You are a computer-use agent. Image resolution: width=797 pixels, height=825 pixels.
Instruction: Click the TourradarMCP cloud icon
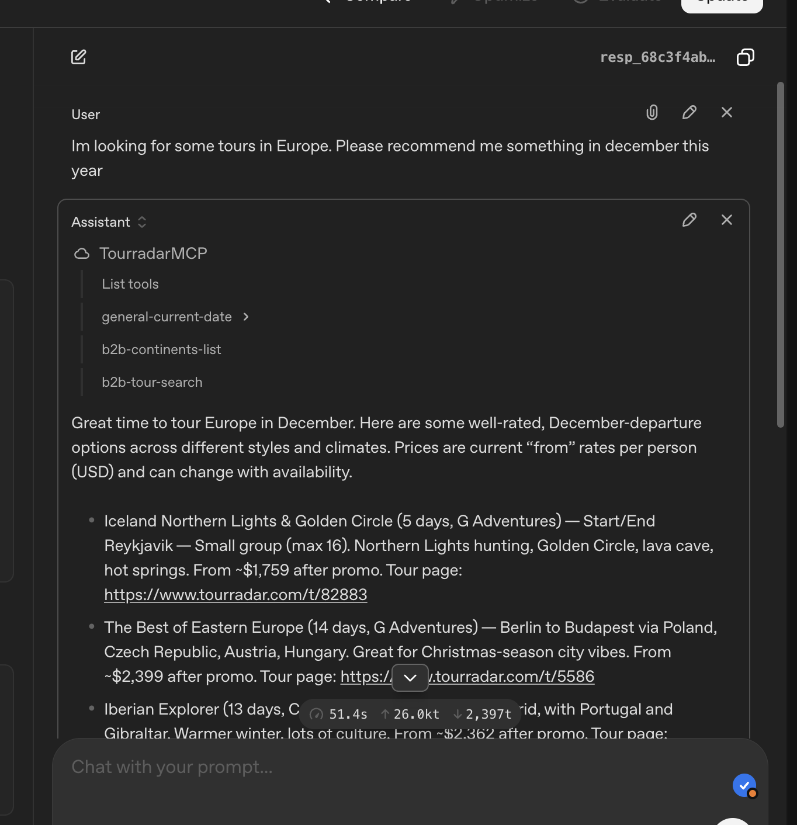point(82,254)
